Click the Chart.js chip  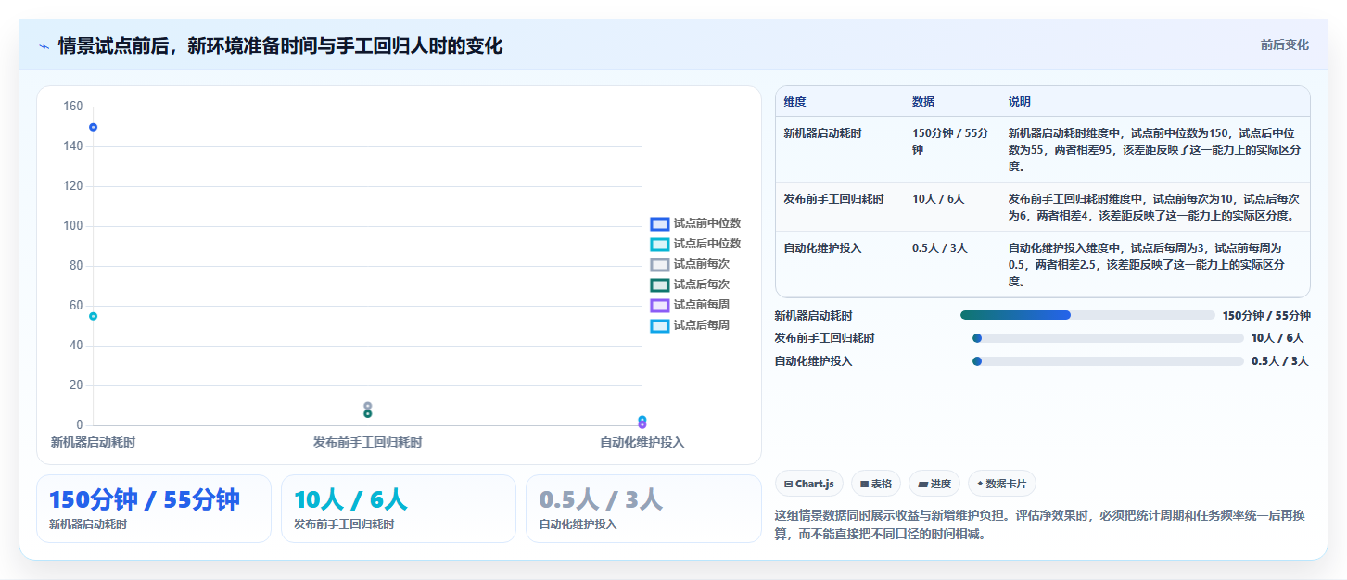[808, 484]
